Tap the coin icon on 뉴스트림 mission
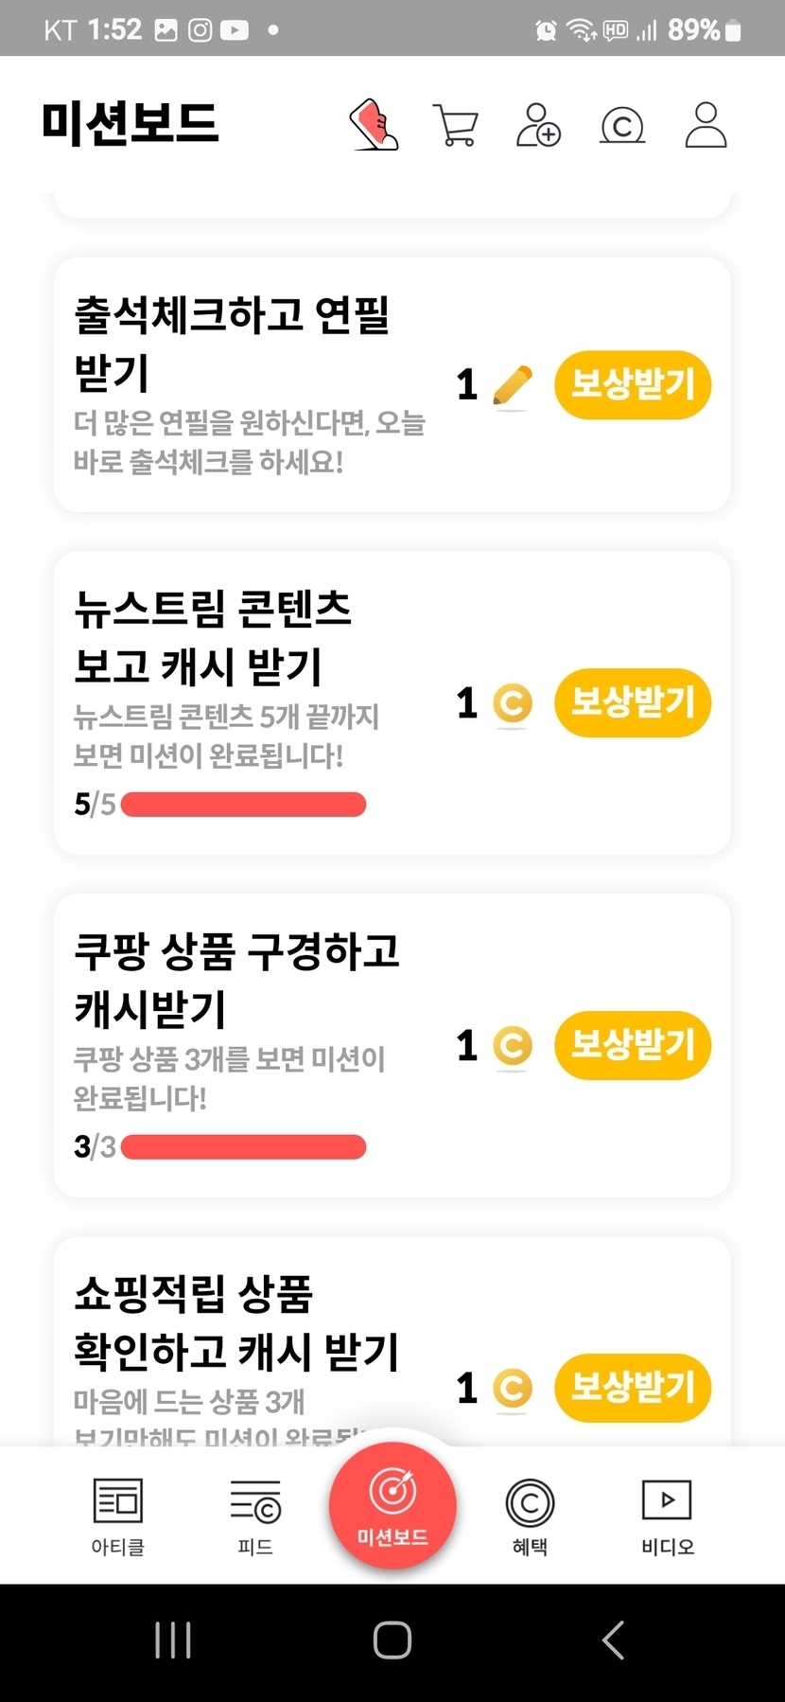Image resolution: width=785 pixels, height=1702 pixels. tap(513, 703)
